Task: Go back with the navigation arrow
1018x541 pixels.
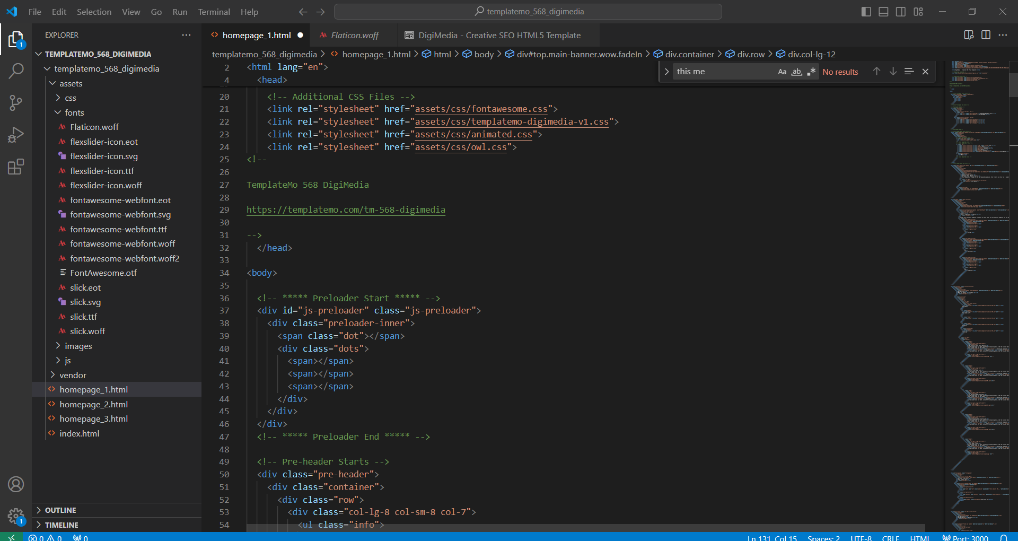Action: (x=303, y=12)
